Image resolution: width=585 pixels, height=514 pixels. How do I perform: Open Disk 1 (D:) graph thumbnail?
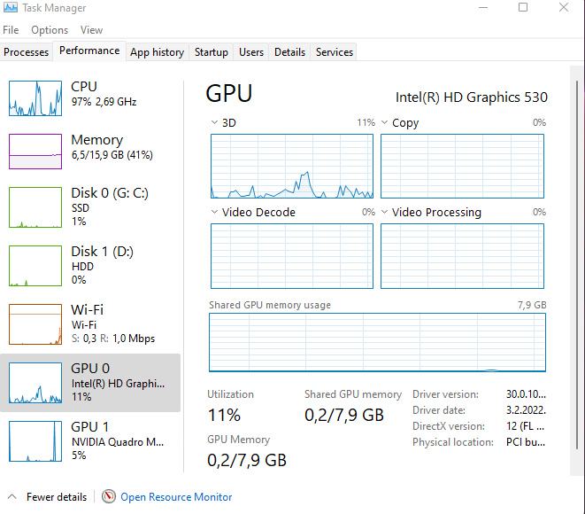[x=35, y=265]
